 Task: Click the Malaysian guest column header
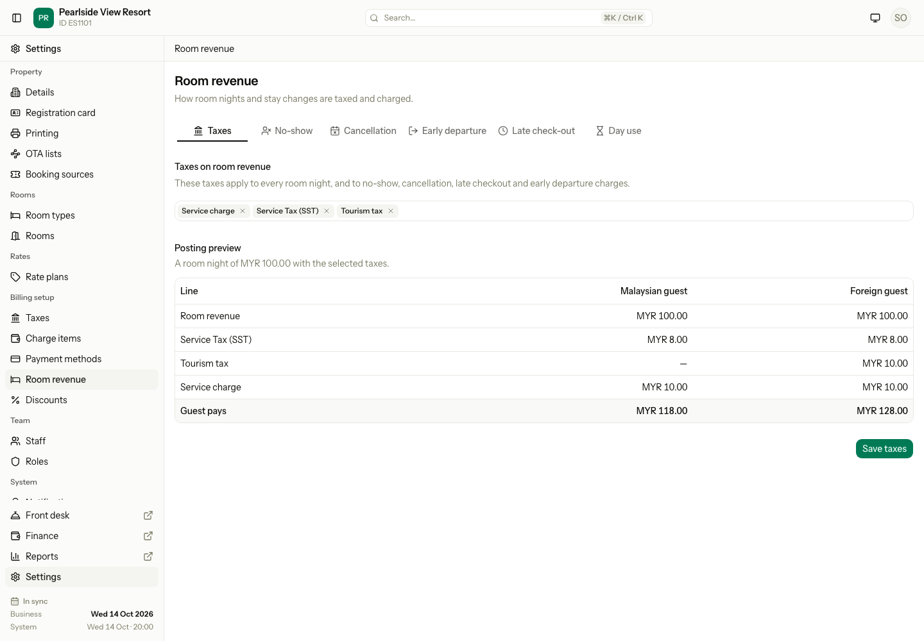(x=654, y=291)
